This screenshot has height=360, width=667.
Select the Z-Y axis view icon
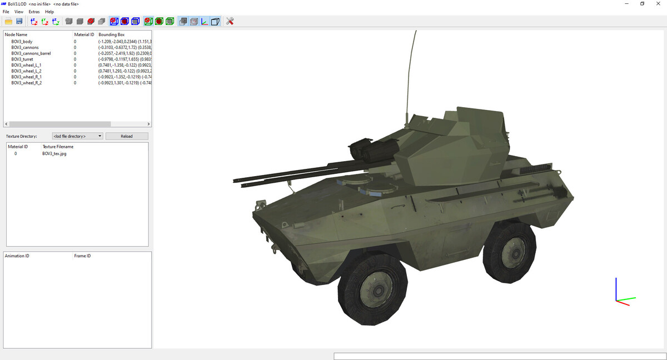click(56, 21)
